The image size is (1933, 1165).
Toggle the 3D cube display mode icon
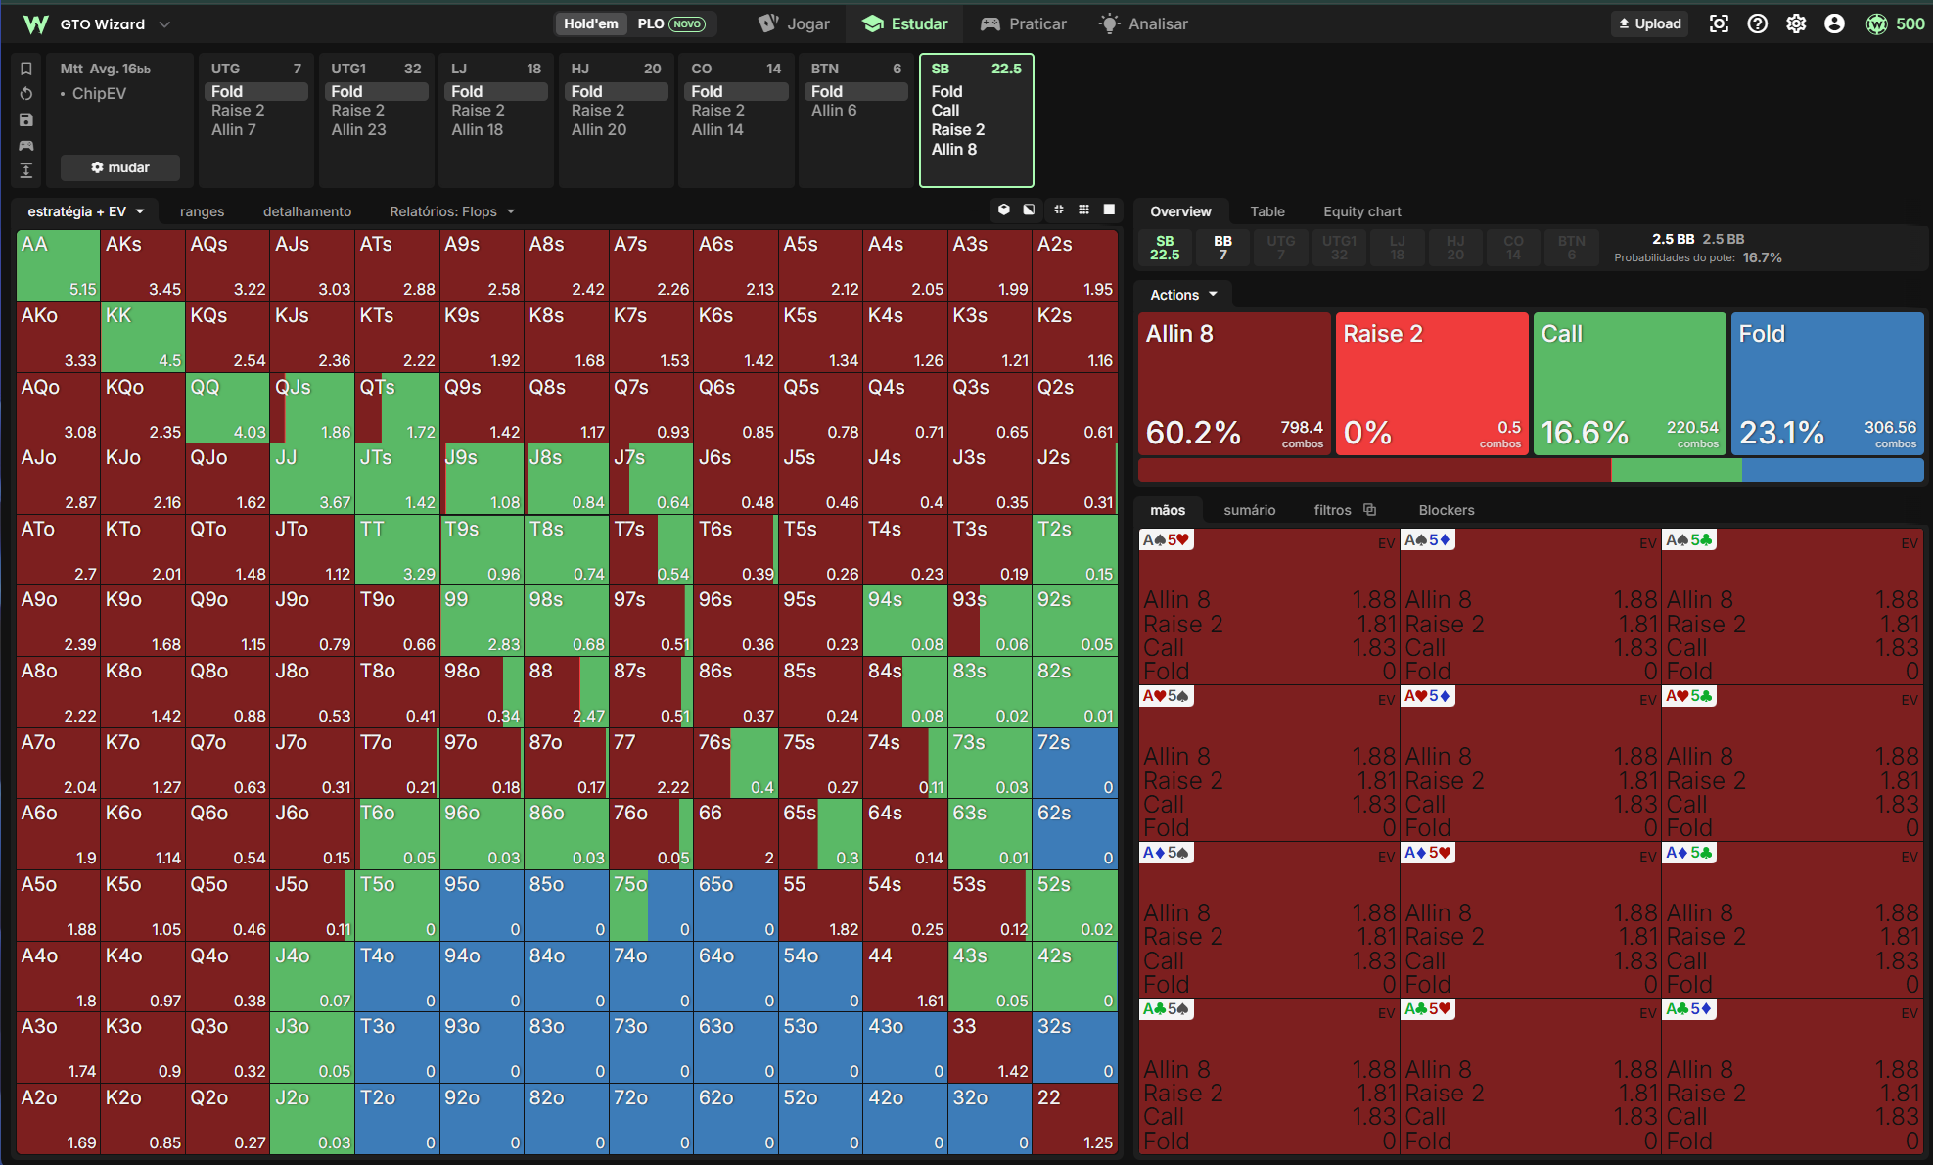point(1003,210)
